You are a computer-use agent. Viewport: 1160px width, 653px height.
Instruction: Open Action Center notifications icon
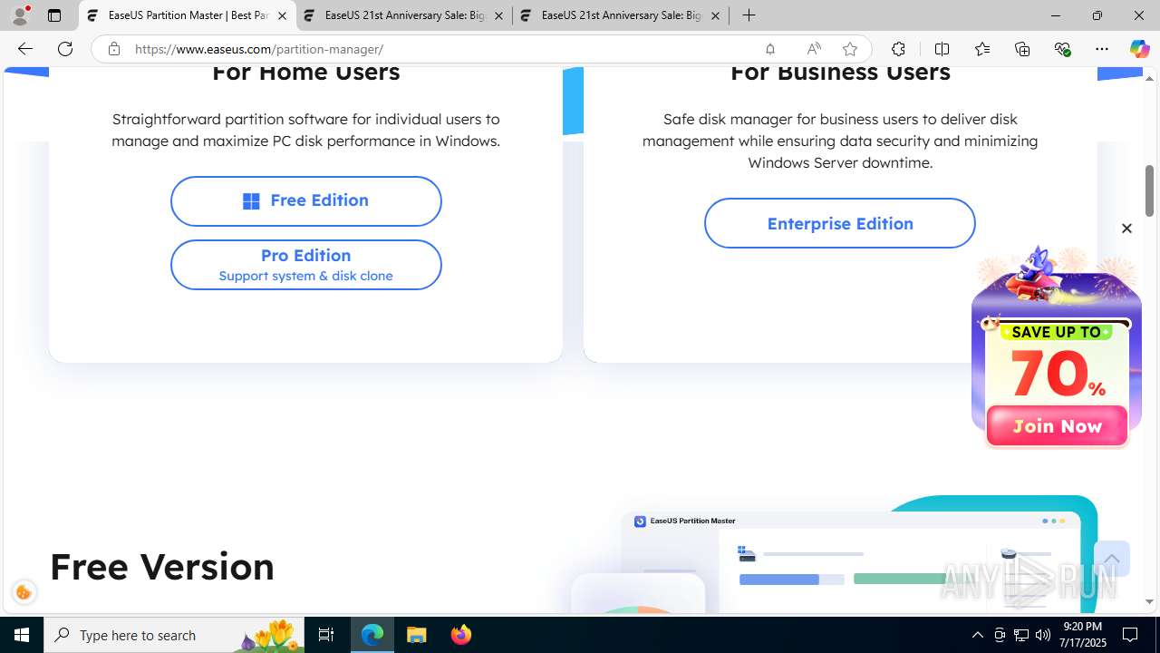(1131, 635)
